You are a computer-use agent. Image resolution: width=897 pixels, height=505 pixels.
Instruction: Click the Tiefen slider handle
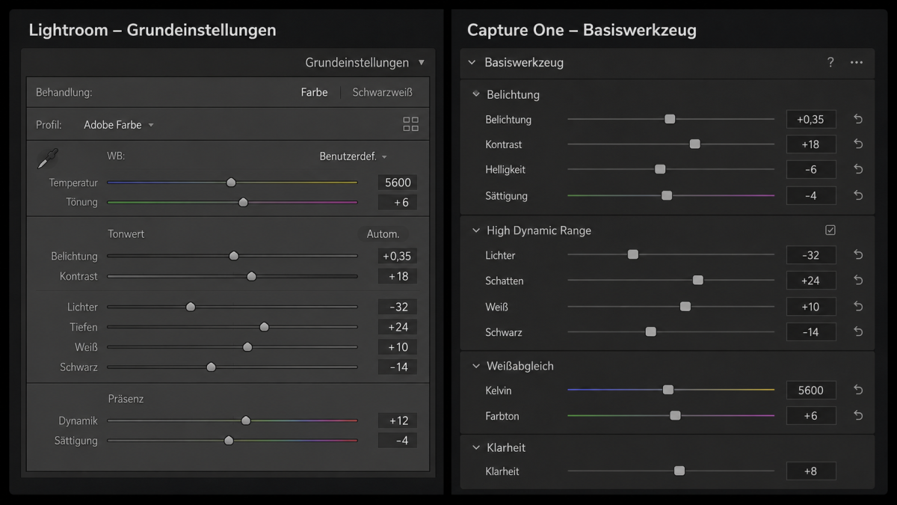point(264,327)
